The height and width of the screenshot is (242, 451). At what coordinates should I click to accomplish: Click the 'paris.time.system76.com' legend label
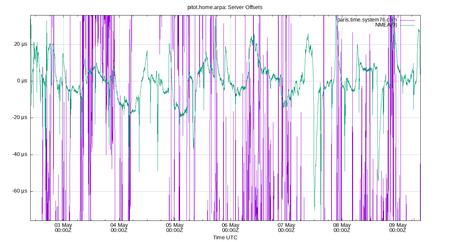pyautogui.click(x=367, y=20)
